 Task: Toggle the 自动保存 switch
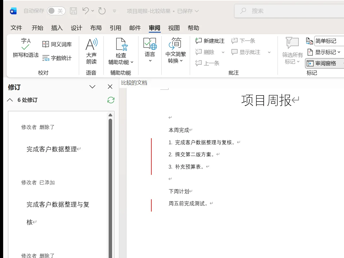tap(56, 11)
